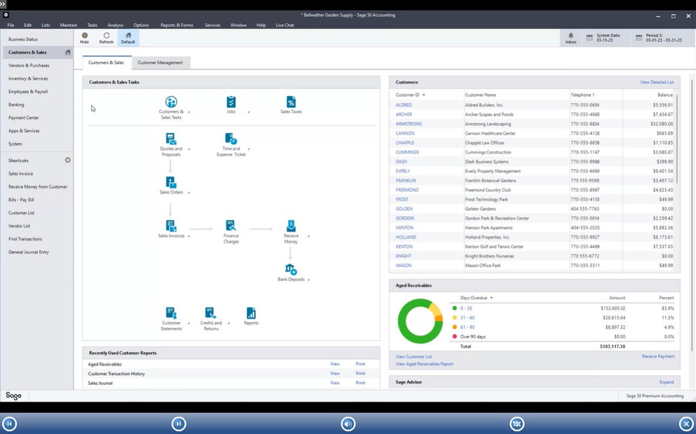Mute audio using the speaker playback button
Screen dimensions: 696x434
[x=348, y=424]
